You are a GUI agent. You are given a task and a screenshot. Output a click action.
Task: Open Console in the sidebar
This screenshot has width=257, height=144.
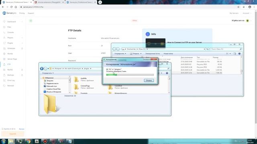coord(10,32)
